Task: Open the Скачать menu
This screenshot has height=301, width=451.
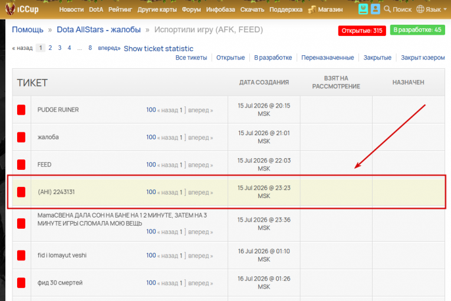Action: 252,9
